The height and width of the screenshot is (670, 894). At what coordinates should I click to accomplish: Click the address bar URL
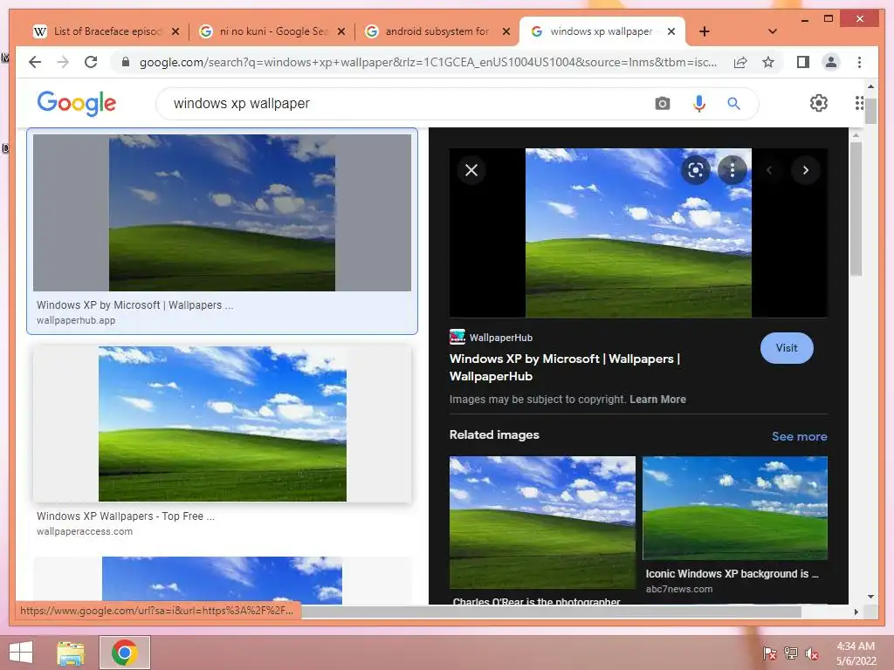tap(428, 62)
